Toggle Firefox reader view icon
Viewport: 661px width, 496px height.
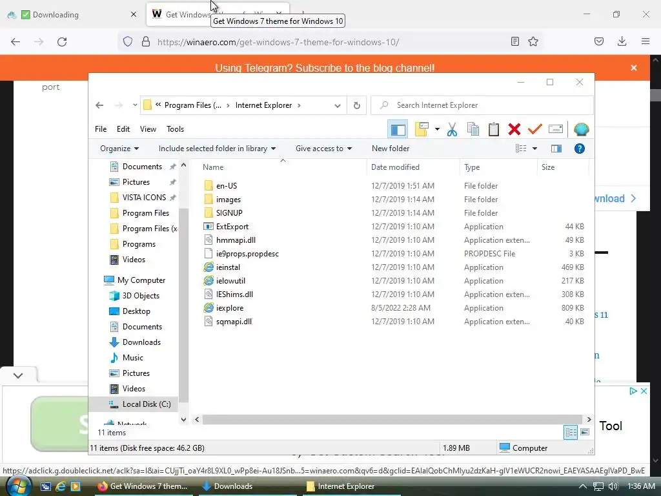tap(514, 42)
